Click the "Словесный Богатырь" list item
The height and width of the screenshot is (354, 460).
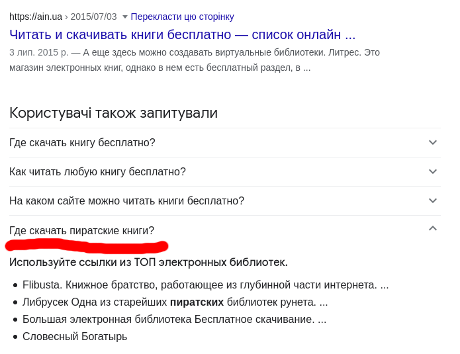tap(75, 336)
